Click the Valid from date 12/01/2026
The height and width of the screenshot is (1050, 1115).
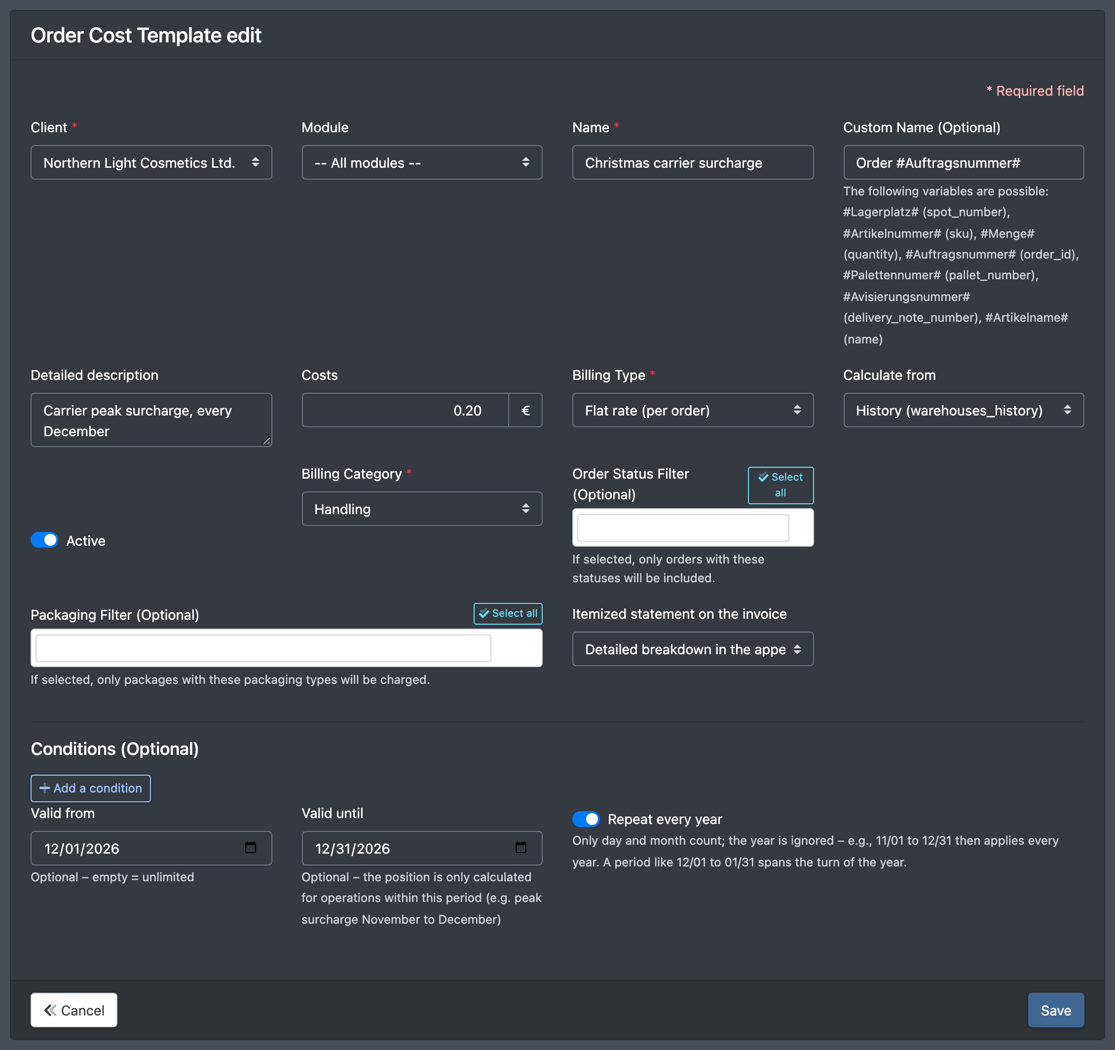[82, 848]
